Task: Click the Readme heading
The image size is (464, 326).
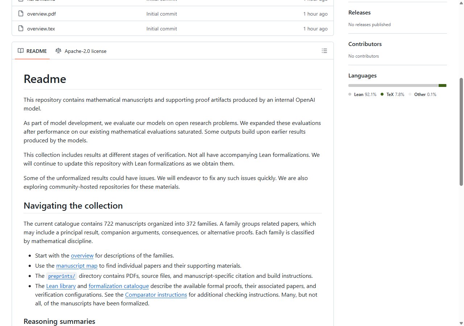Action: (45, 79)
